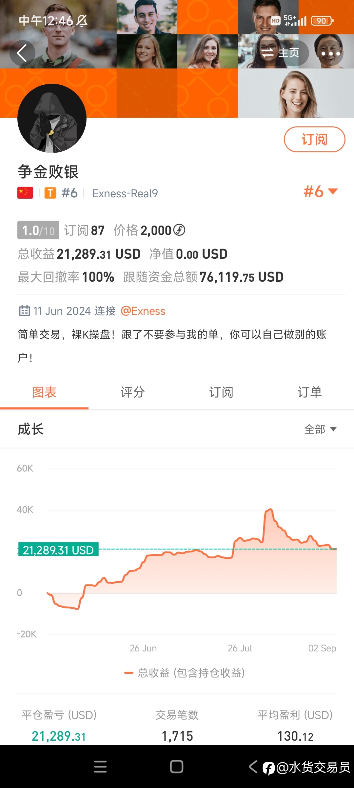Tap the Android recent-apps menu icon
The image size is (354, 788).
point(100,767)
